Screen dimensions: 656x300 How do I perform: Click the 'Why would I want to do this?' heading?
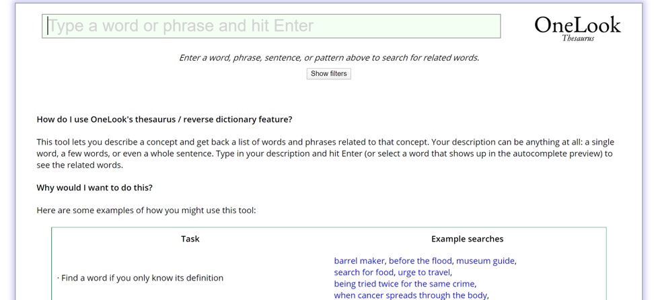[x=95, y=188]
